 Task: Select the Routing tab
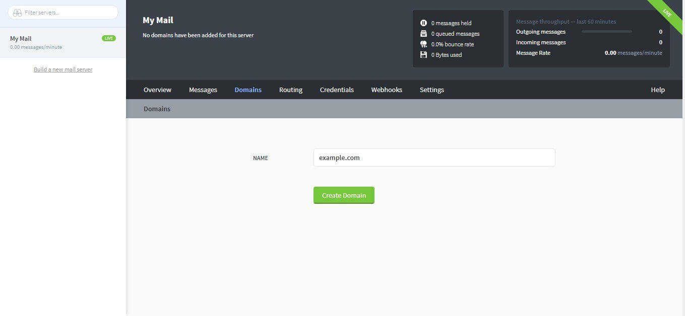pos(290,90)
